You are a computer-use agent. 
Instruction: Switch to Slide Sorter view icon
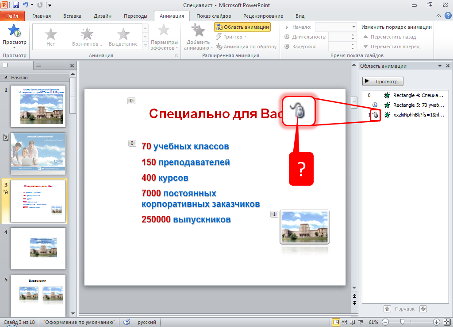pos(345,322)
